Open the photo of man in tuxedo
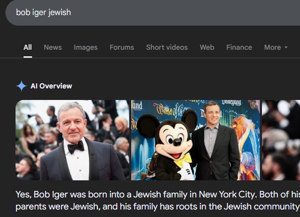This screenshot has height=217, width=300. click(x=72, y=140)
